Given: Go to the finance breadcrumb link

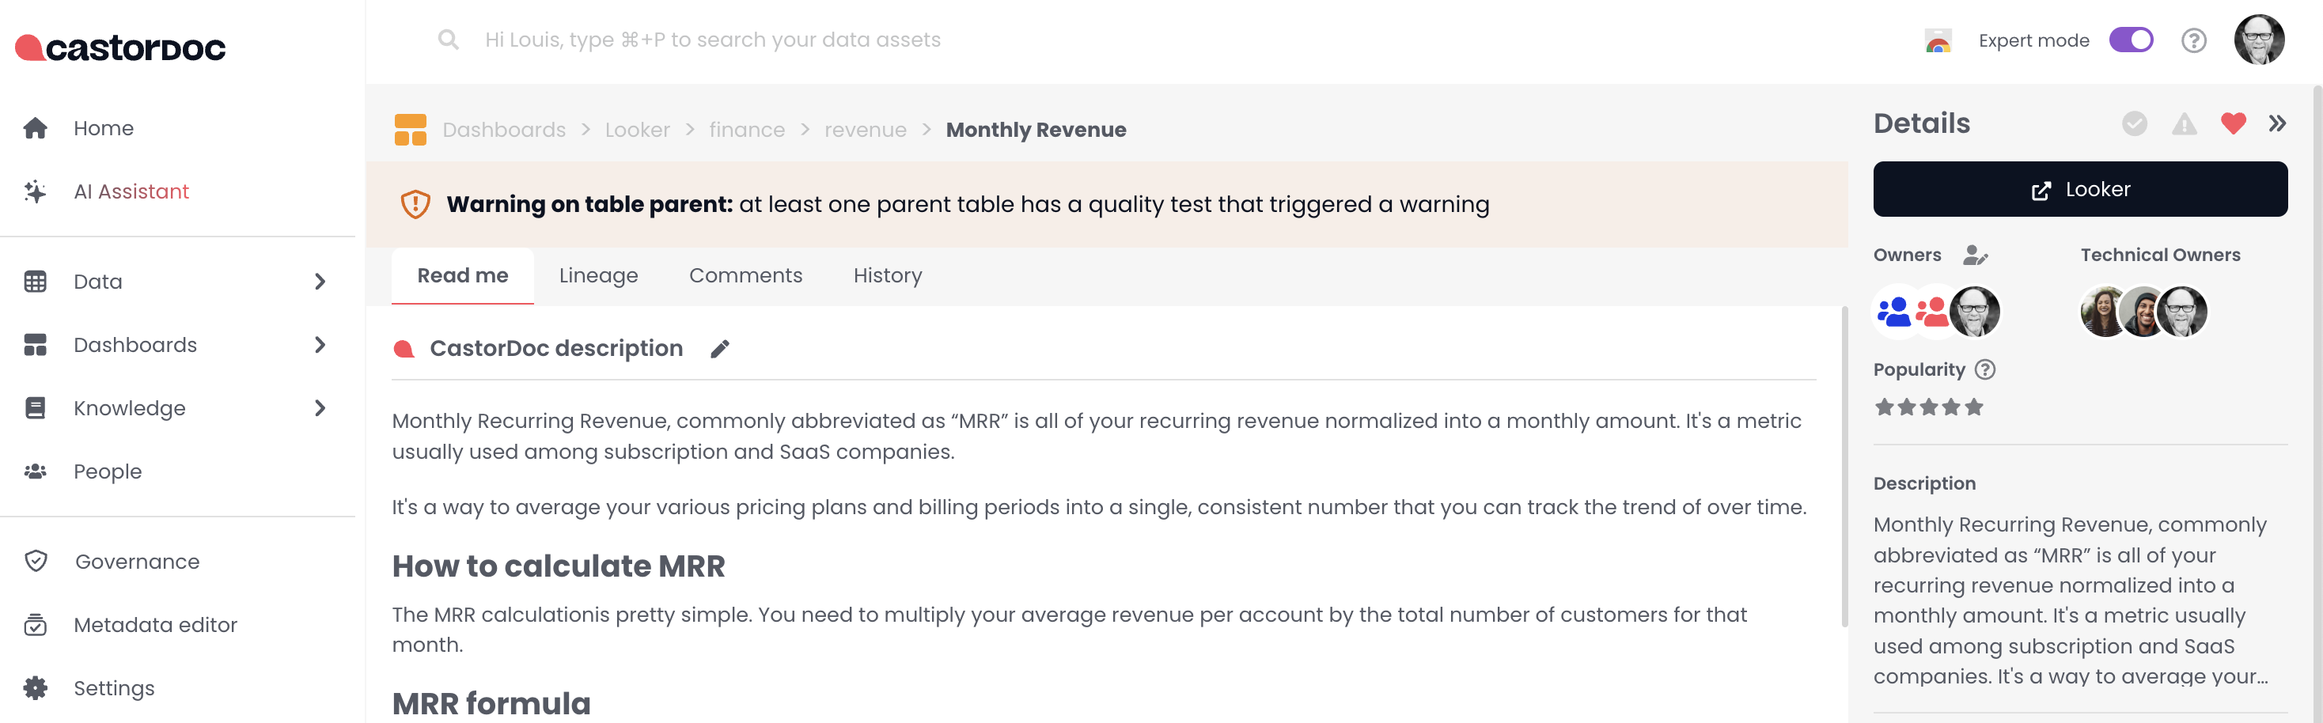Looking at the screenshot, I should pos(746,130).
